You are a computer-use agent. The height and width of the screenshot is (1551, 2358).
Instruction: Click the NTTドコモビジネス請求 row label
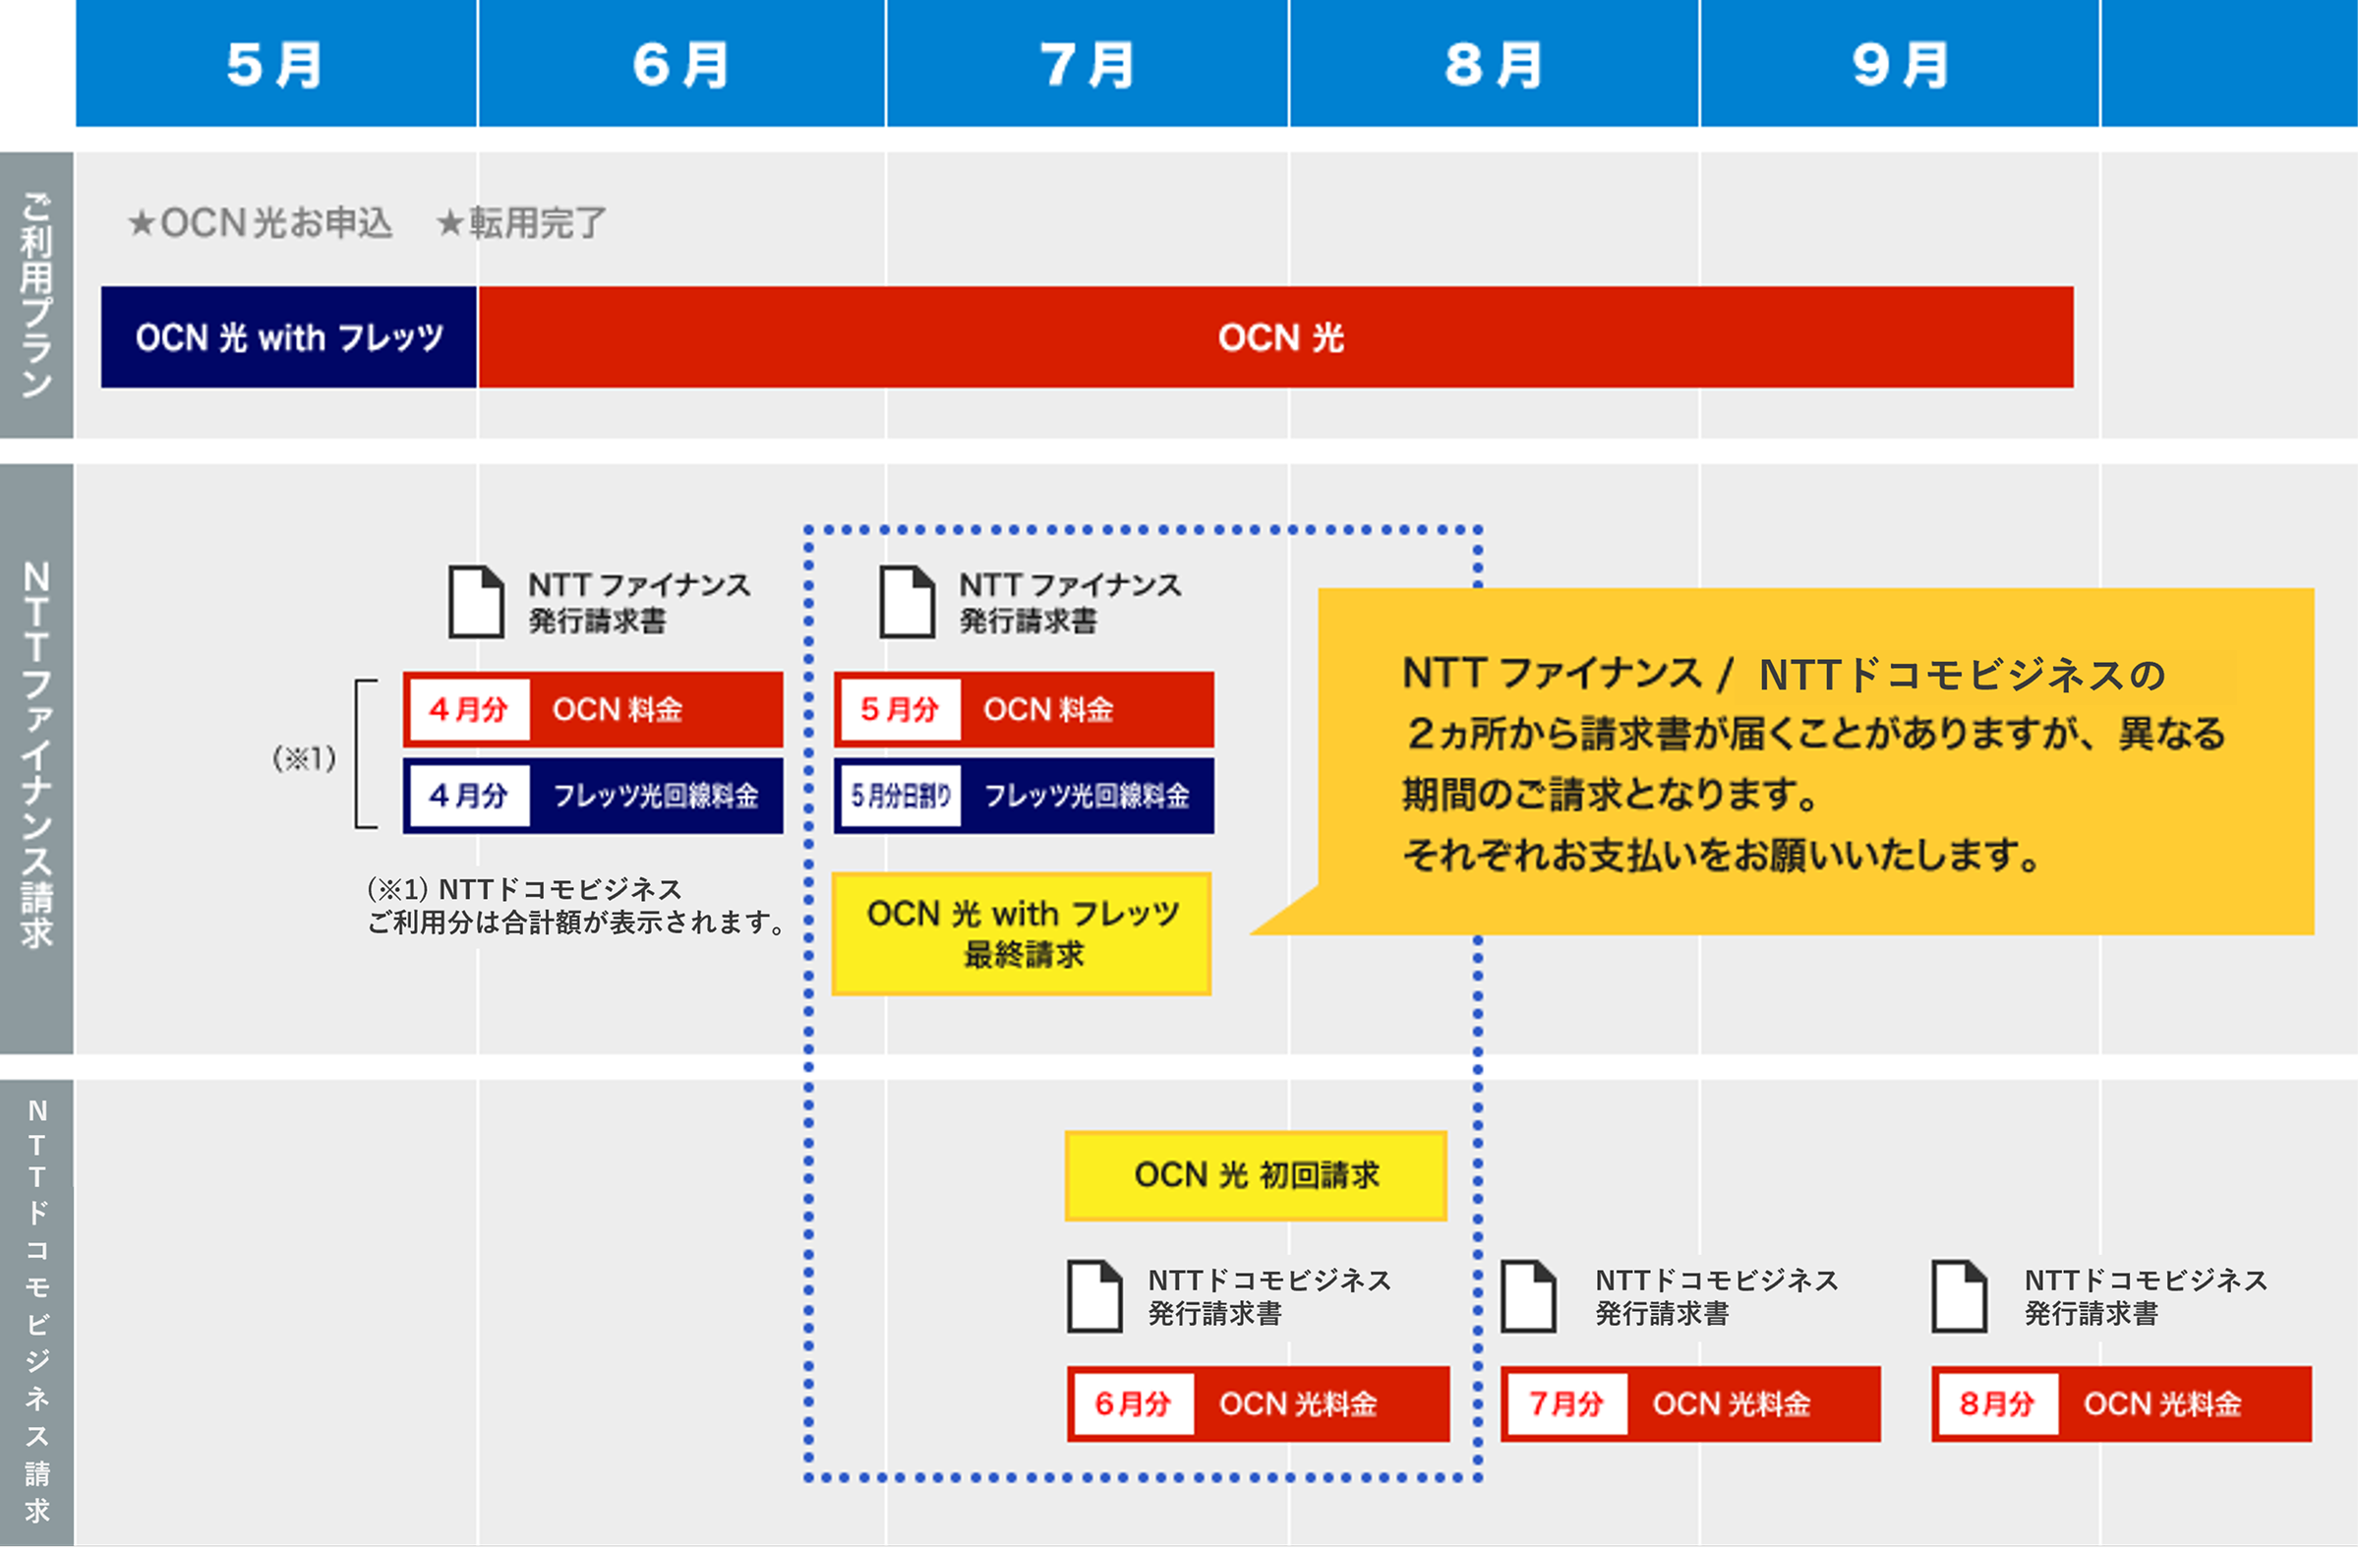(x=36, y=1312)
